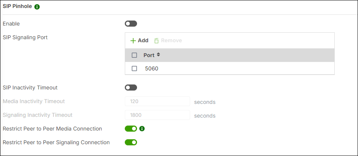Click the SIP Pinhole section heading
Image resolution: width=358 pixels, height=156 pixels.
click(x=17, y=6)
